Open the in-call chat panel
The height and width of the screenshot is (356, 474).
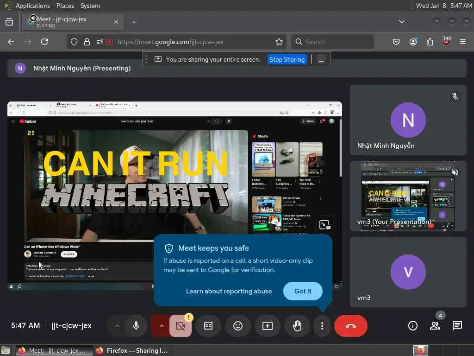(457, 326)
